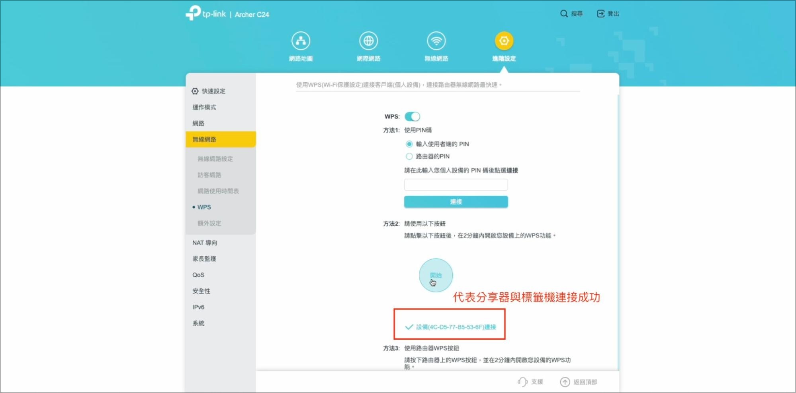796x393 pixels.
Task: Select the 路由器的PIN radio button
Action: (409, 156)
